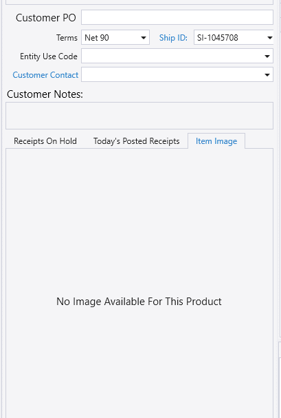This screenshot has width=281, height=418.
Task: Expand the Customer Contact dropdown arrow
Action: pyautogui.click(x=267, y=74)
